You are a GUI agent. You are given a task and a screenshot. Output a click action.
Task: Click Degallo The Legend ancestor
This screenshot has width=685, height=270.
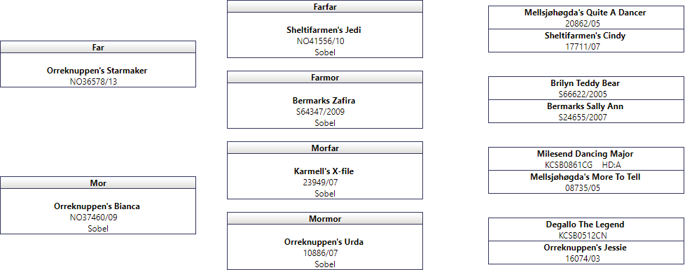[585, 225]
